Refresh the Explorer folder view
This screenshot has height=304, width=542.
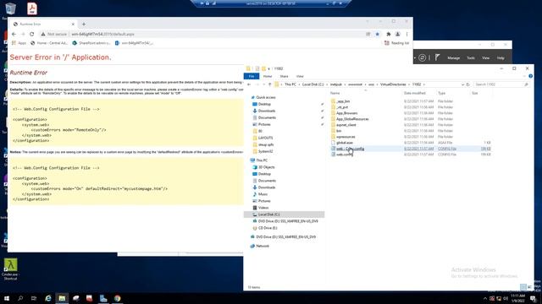[468, 84]
